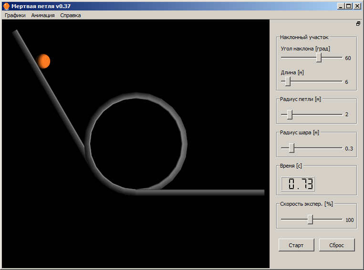Click the Скорость экспер. slider thumb
The image size is (364, 270).
point(311,220)
